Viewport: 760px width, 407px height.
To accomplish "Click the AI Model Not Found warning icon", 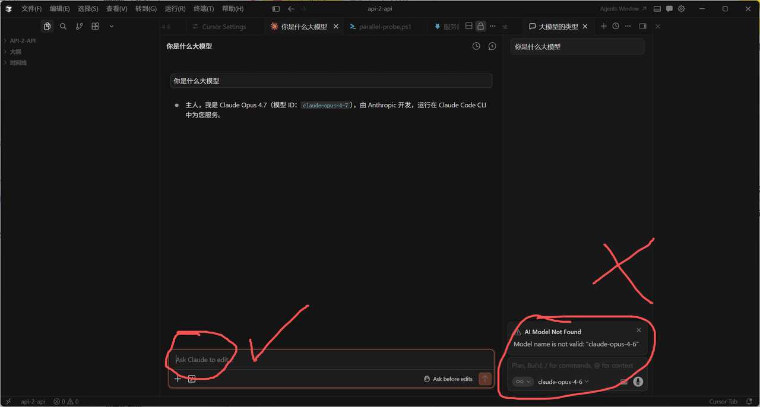I will [518, 332].
